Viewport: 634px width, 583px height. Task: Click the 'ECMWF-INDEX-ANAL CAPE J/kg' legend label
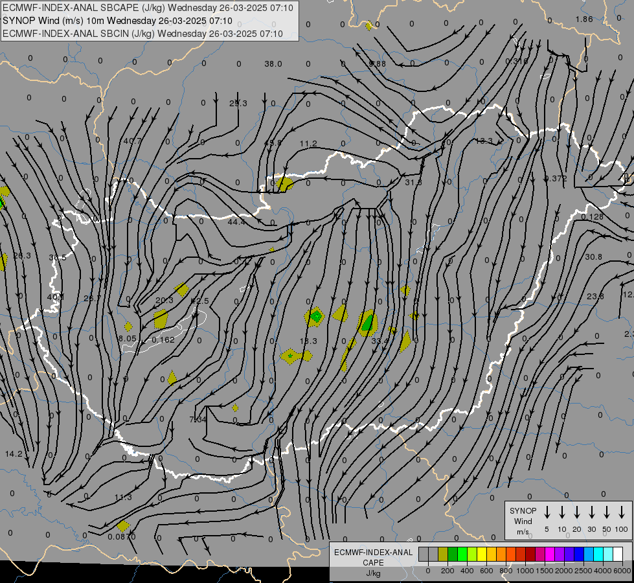point(373,562)
